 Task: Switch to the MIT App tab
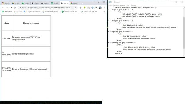pos(5,3)
